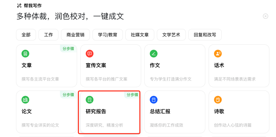276x137 pixels.
Task: Select the 全部 category tab
Action: (x=26, y=35)
